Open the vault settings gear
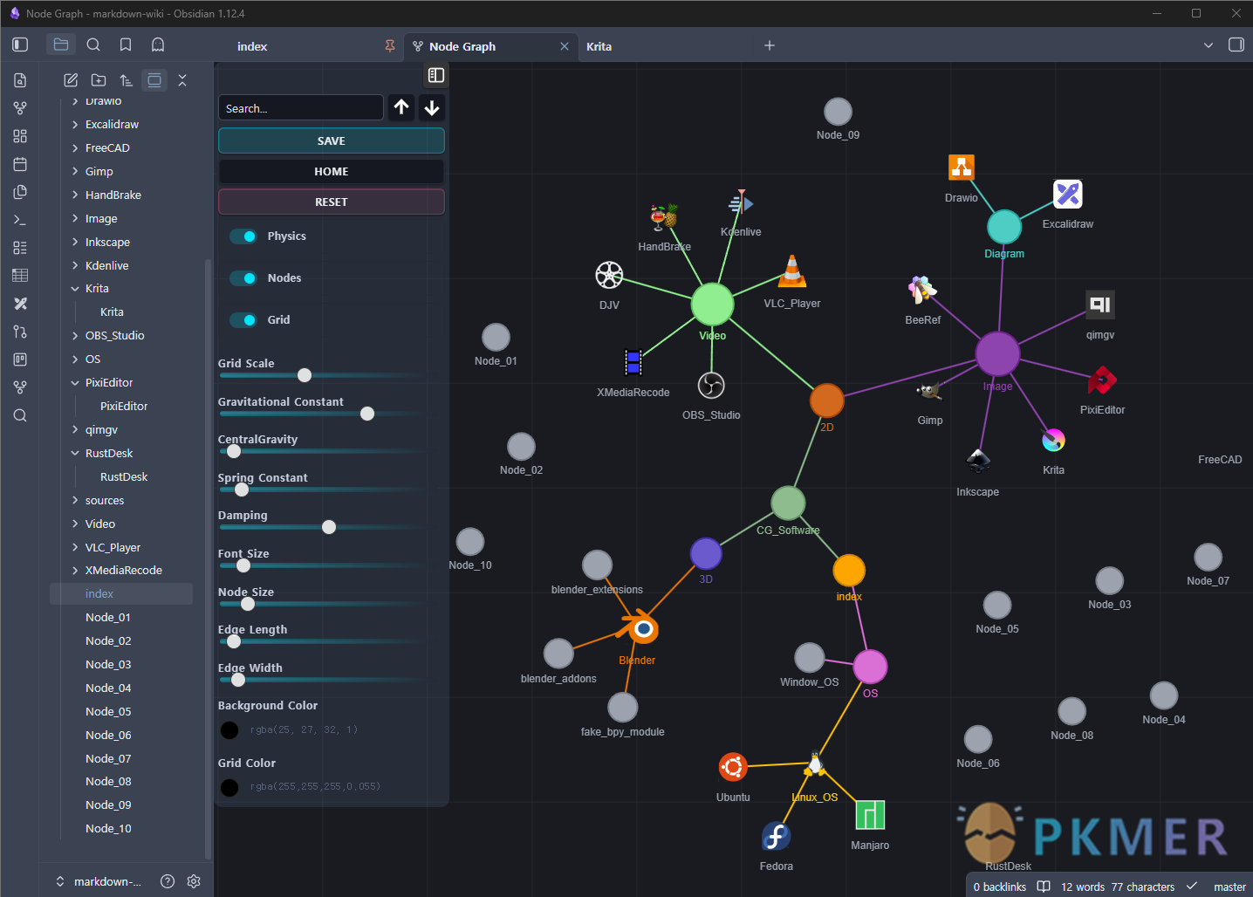Viewport: 1253px width, 897px height. (194, 881)
